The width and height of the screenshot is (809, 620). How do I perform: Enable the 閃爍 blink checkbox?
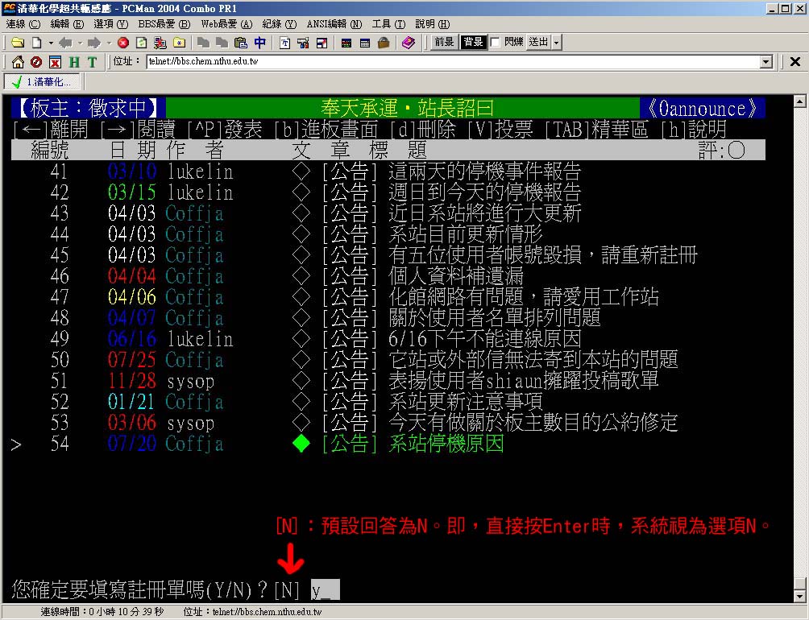coord(495,42)
